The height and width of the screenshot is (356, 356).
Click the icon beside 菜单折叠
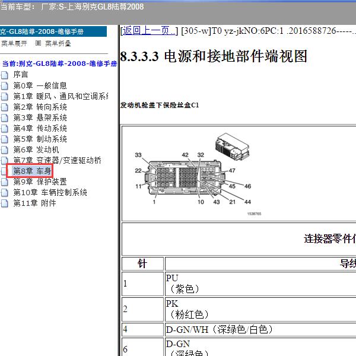38,43
